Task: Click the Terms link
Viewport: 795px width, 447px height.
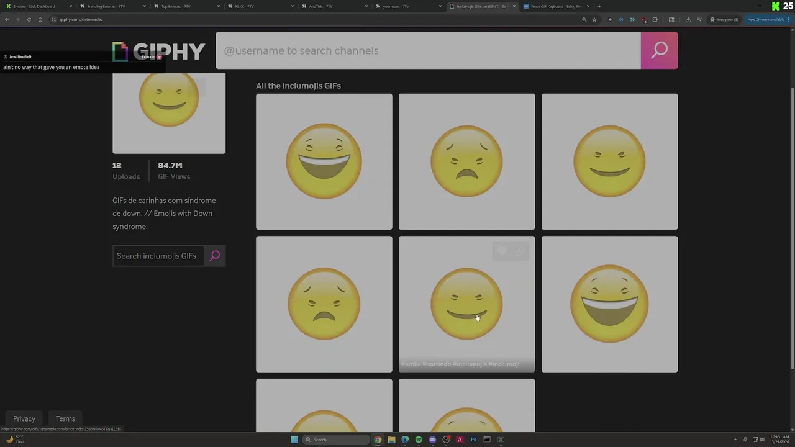Action: point(65,418)
